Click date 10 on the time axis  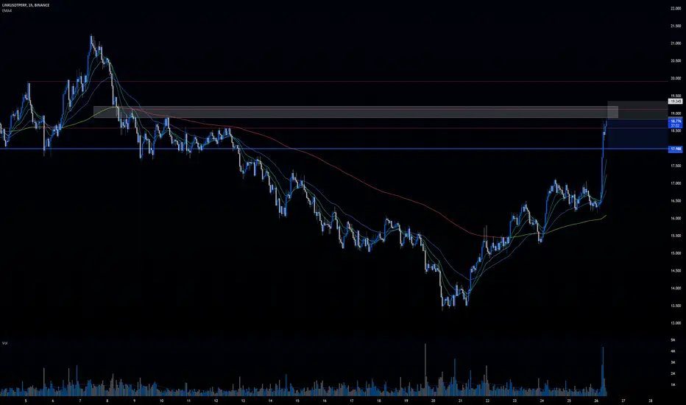click(x=161, y=401)
